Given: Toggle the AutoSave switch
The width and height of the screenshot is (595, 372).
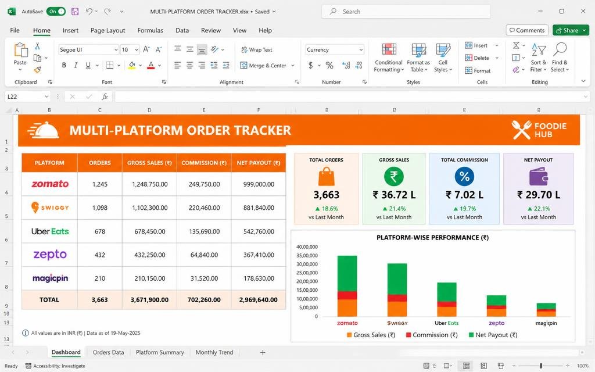Looking at the screenshot, I should [x=56, y=12].
